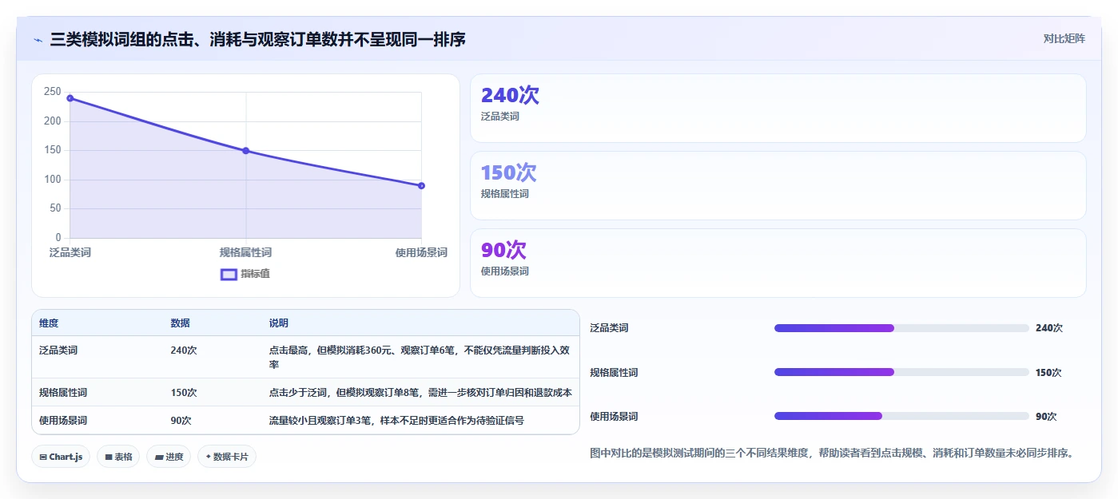Click the x-axis label 规格属性词 on chart

tap(245, 252)
